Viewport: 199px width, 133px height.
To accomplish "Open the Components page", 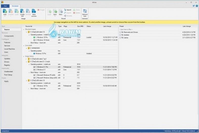I will 9,36.
